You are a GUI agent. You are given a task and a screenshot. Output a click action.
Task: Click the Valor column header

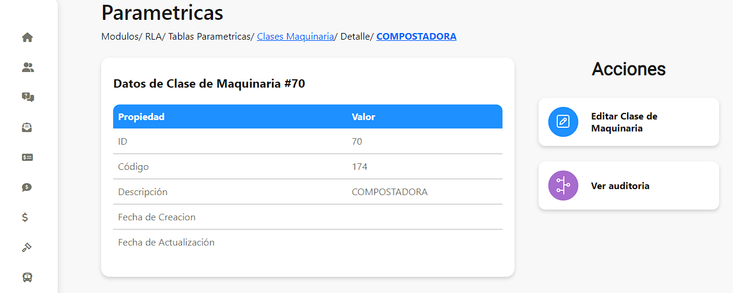pos(363,116)
